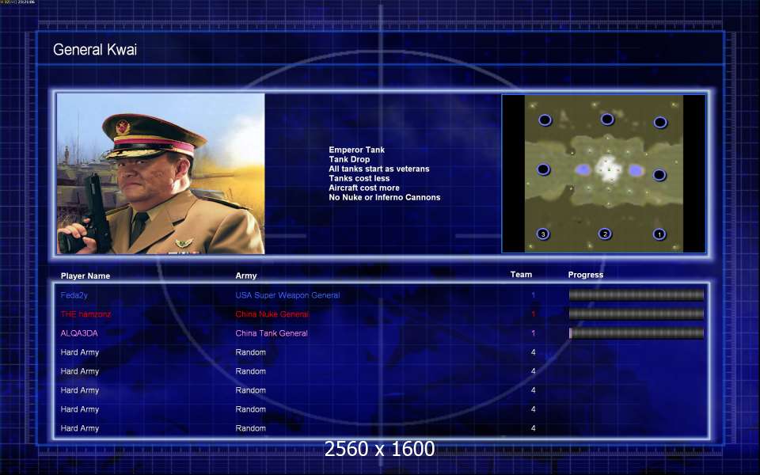Click 'USA Super Weapon General' army entry
This screenshot has height=475, width=760.
[x=287, y=295]
